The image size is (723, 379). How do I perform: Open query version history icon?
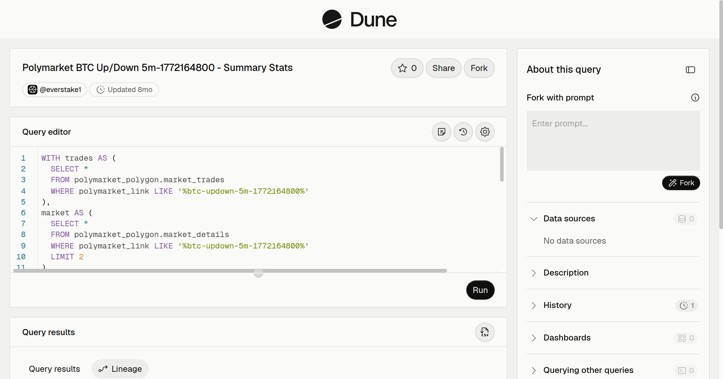pyautogui.click(x=463, y=132)
